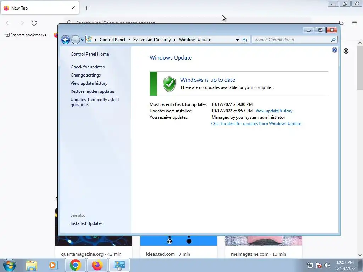The image size is (363, 272).
Task: Click Control Panel taskbar icon
Action: click(119, 265)
